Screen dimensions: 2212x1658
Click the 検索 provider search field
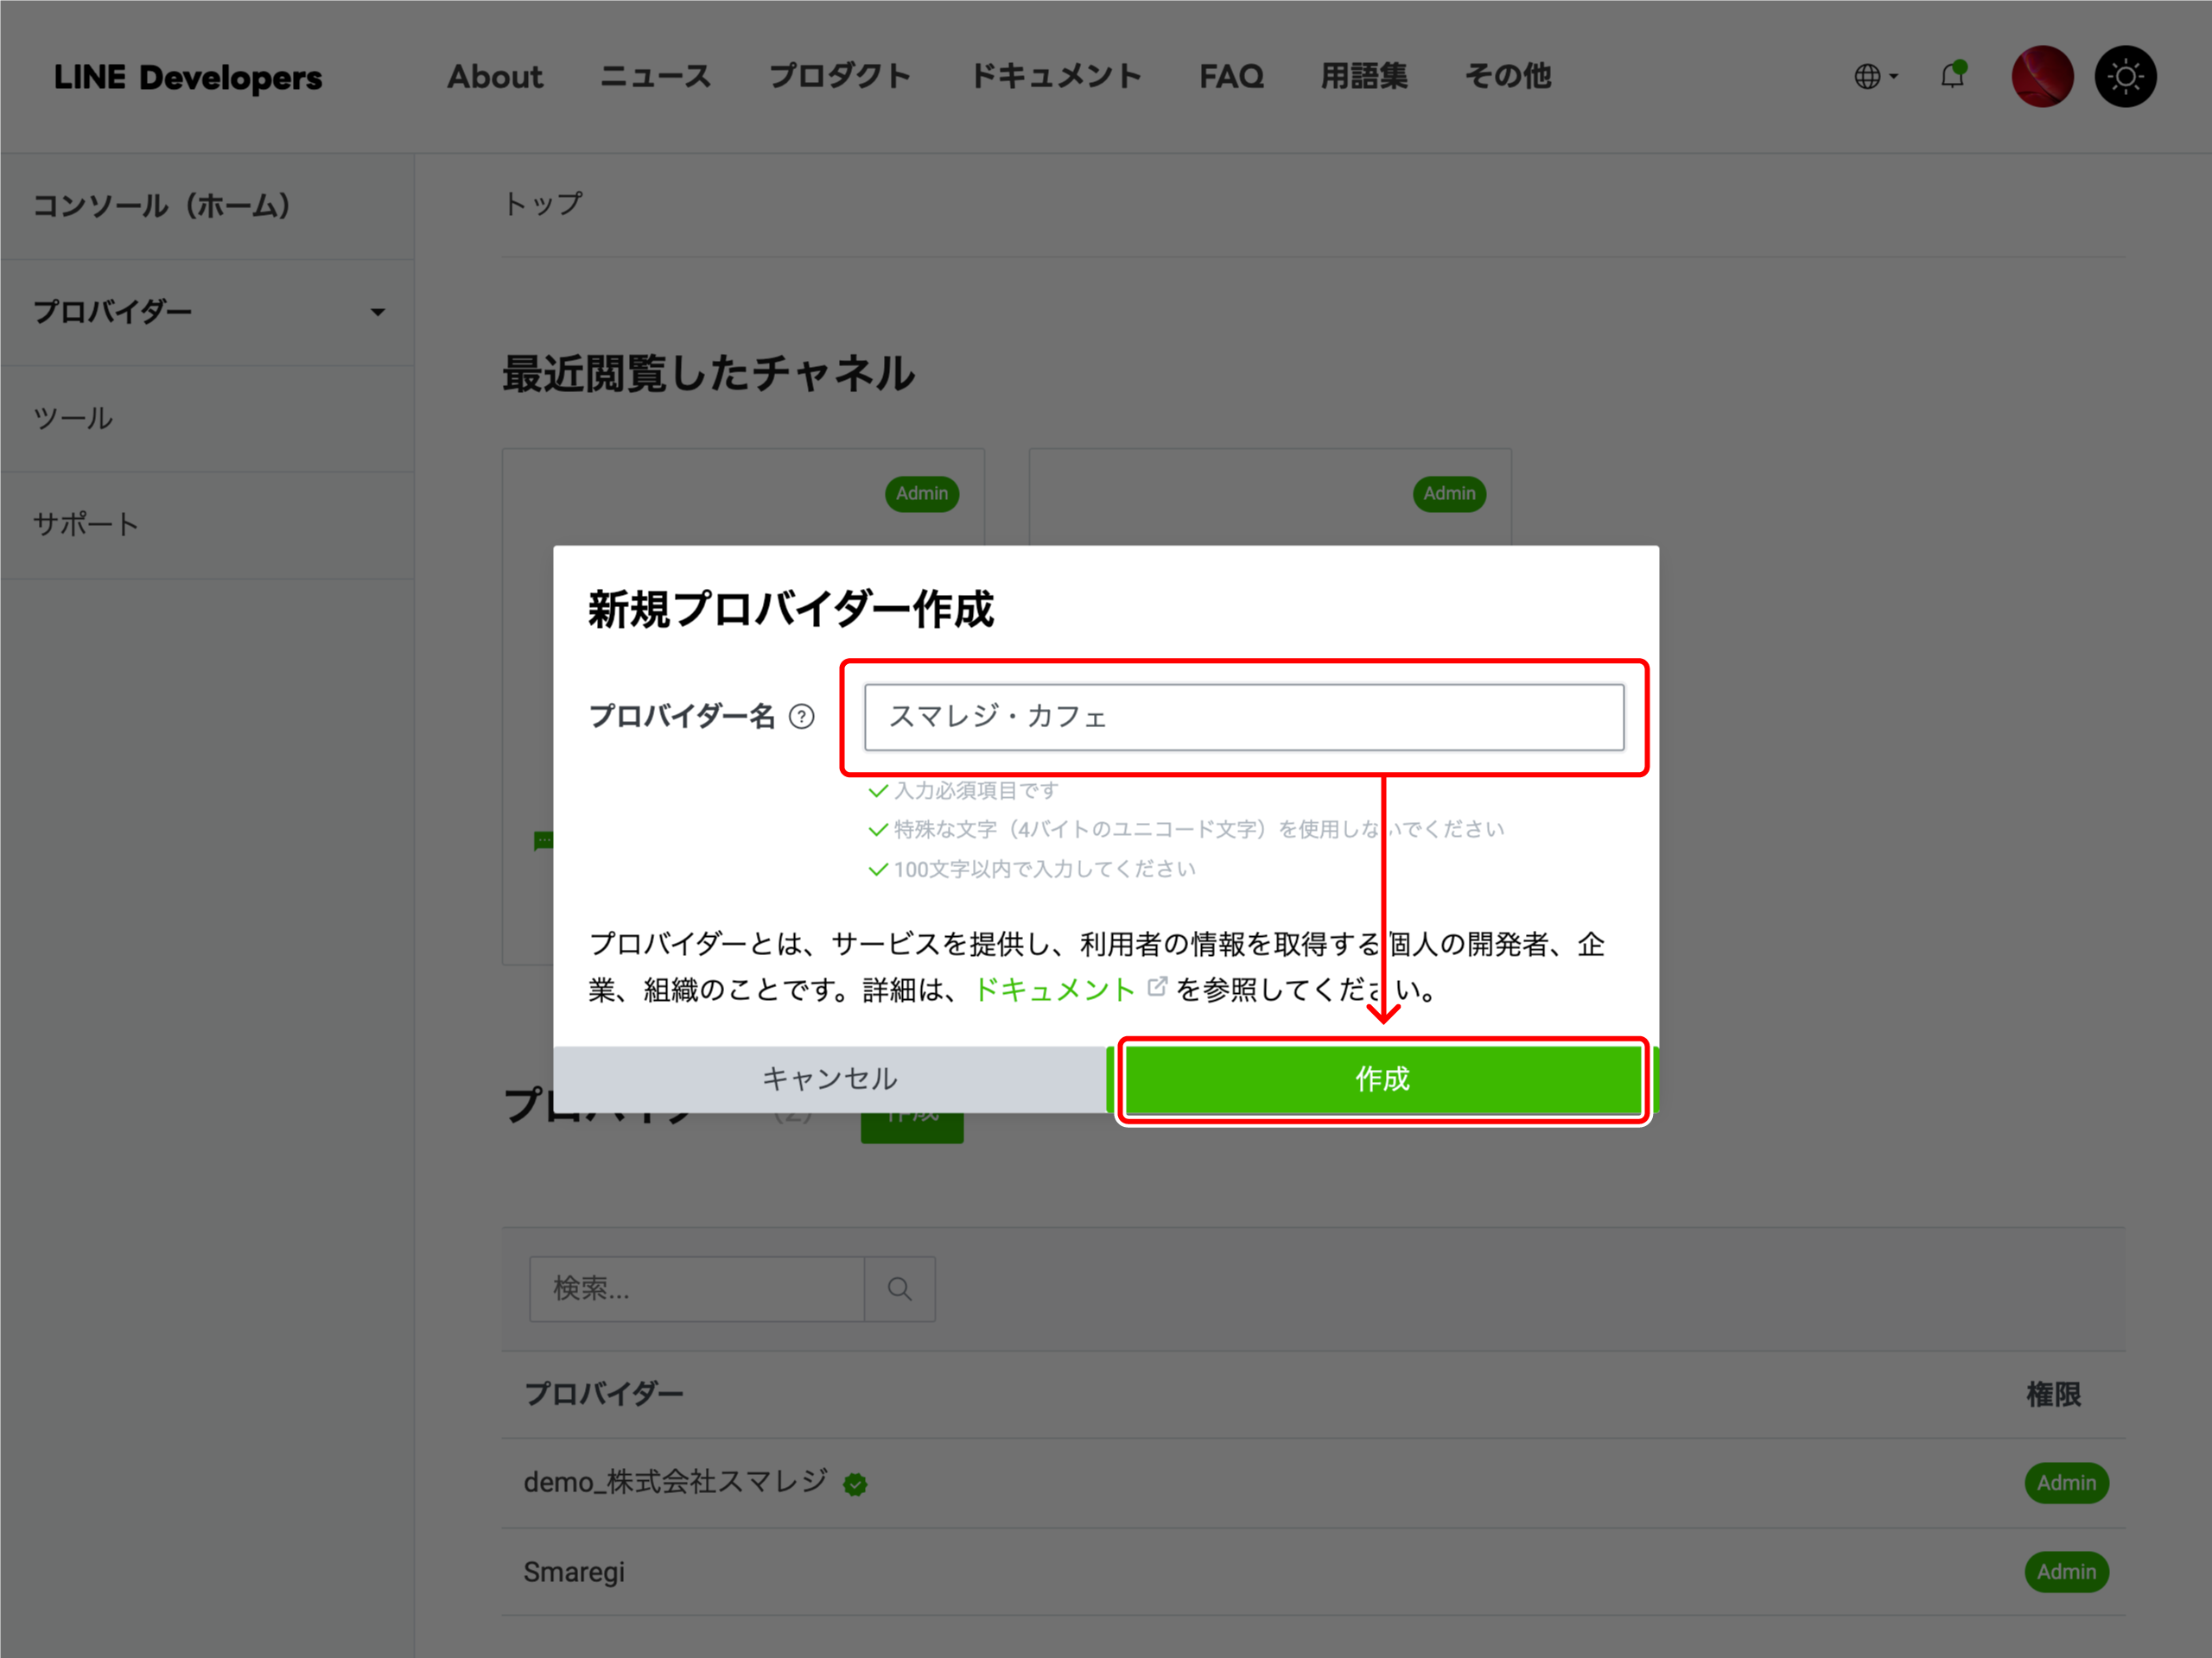pos(697,1288)
